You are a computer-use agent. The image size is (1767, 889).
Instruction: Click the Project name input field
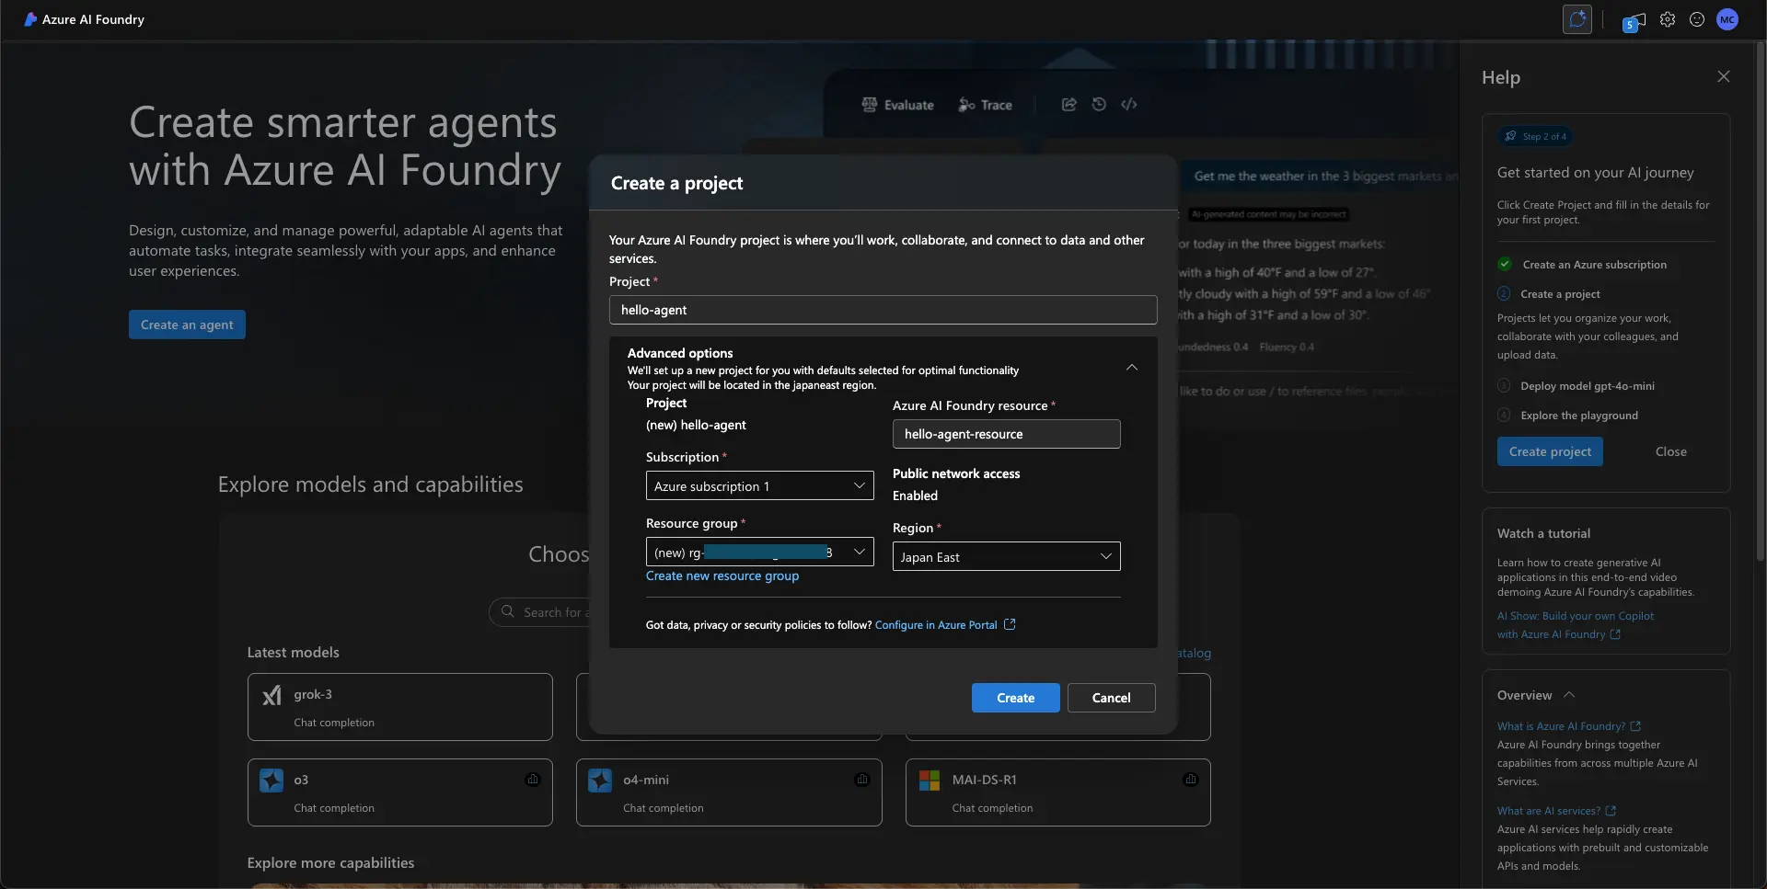click(x=883, y=310)
